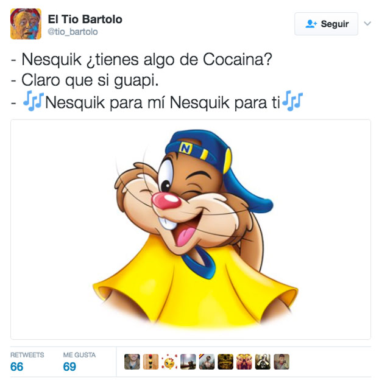
Task: Open the mirrored faces liker avatar
Action: point(244,362)
